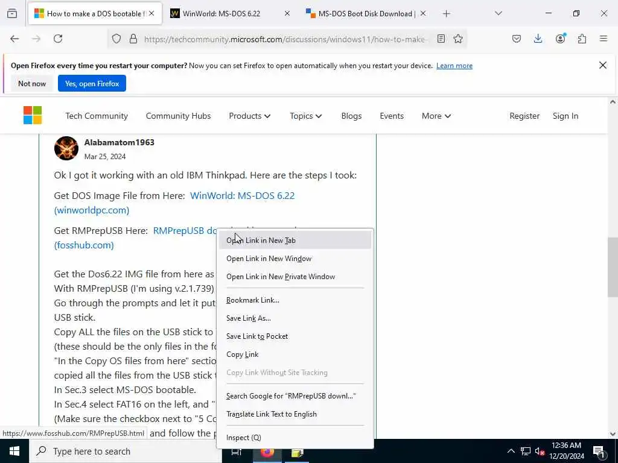
Task: Click the (fosshub.com) link text
Action: (84, 245)
